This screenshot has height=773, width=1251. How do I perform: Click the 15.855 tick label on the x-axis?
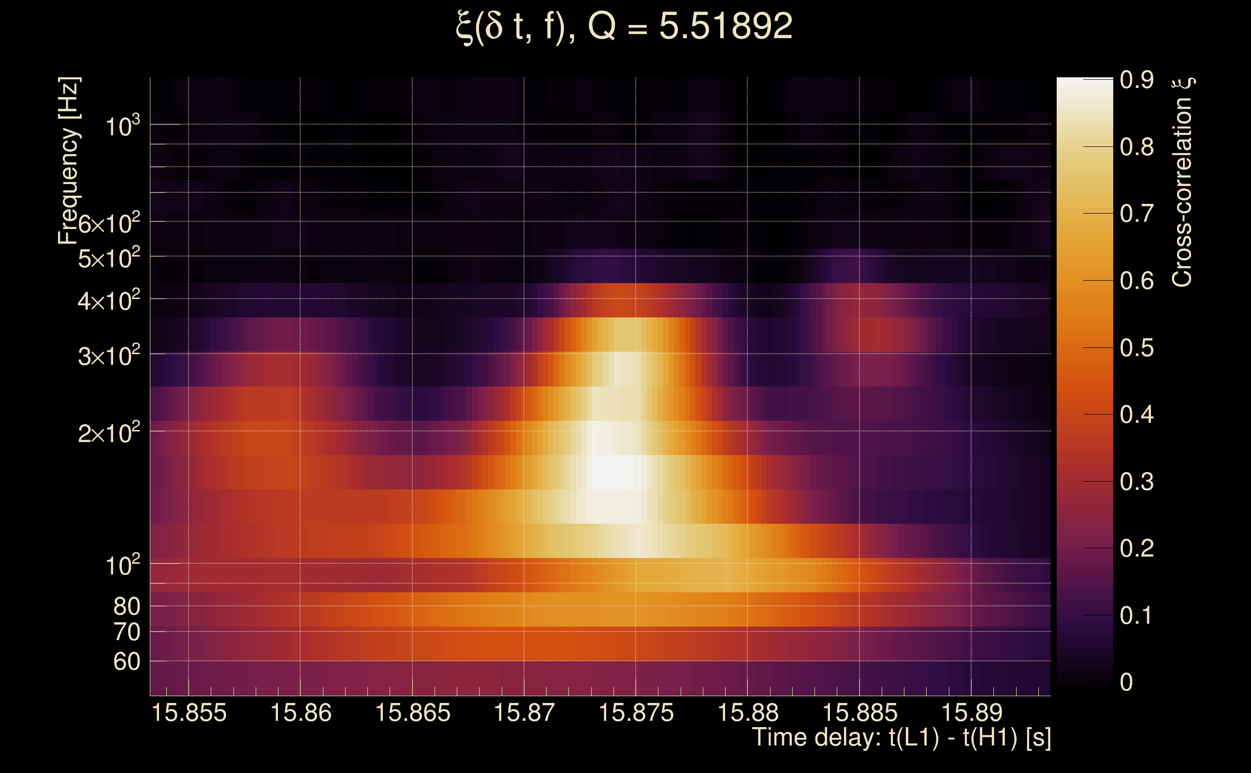189,713
